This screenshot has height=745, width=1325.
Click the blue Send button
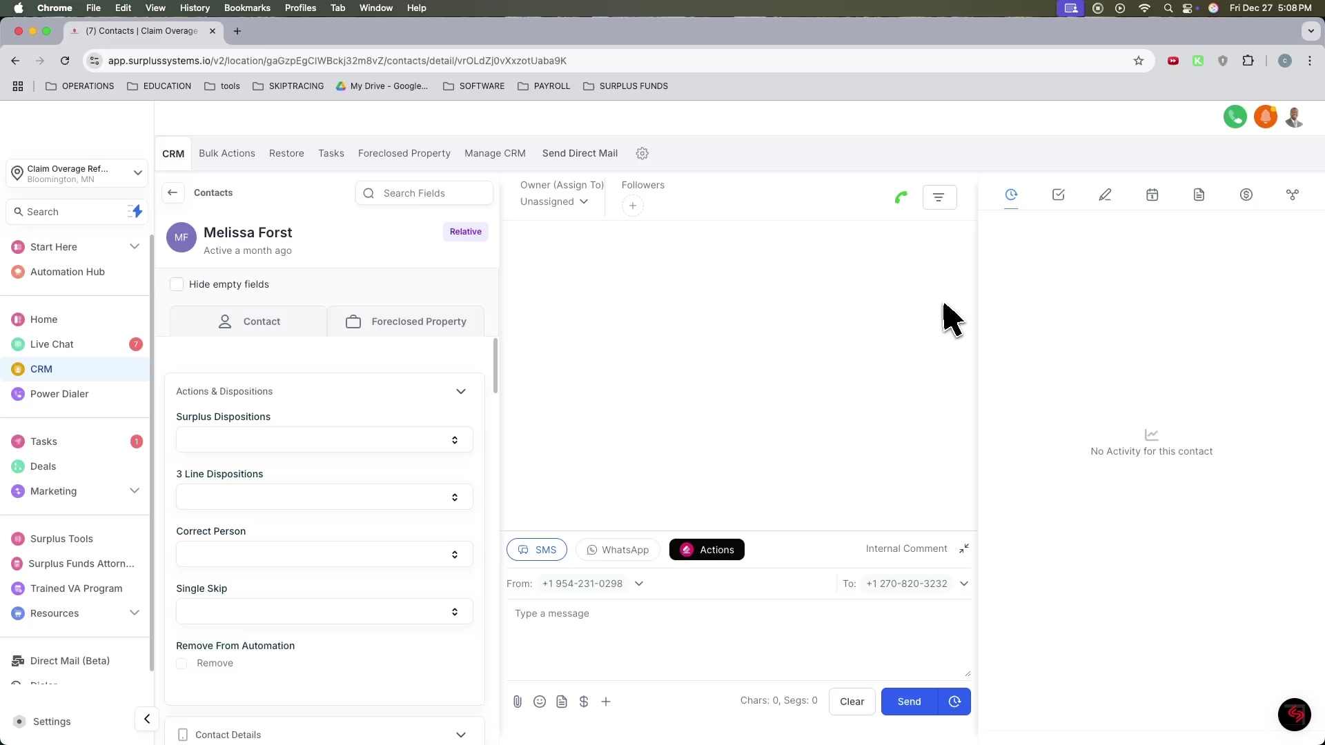click(x=909, y=702)
